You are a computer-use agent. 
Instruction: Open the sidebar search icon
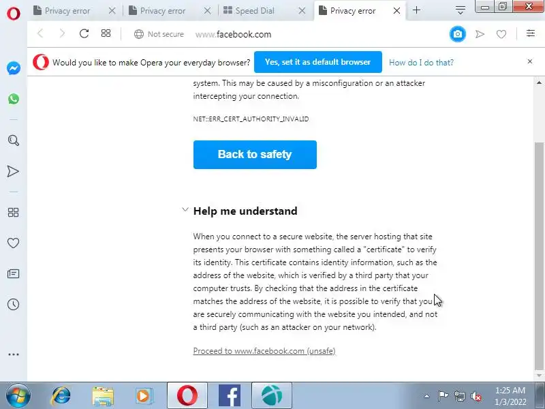pyautogui.click(x=13, y=140)
